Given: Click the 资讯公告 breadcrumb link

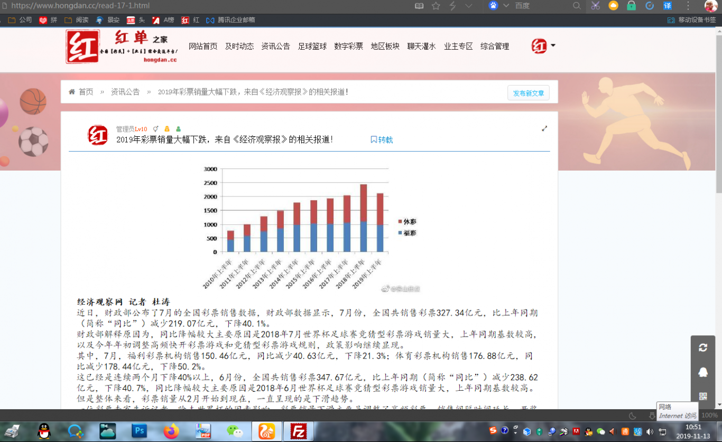Looking at the screenshot, I should pos(125,92).
